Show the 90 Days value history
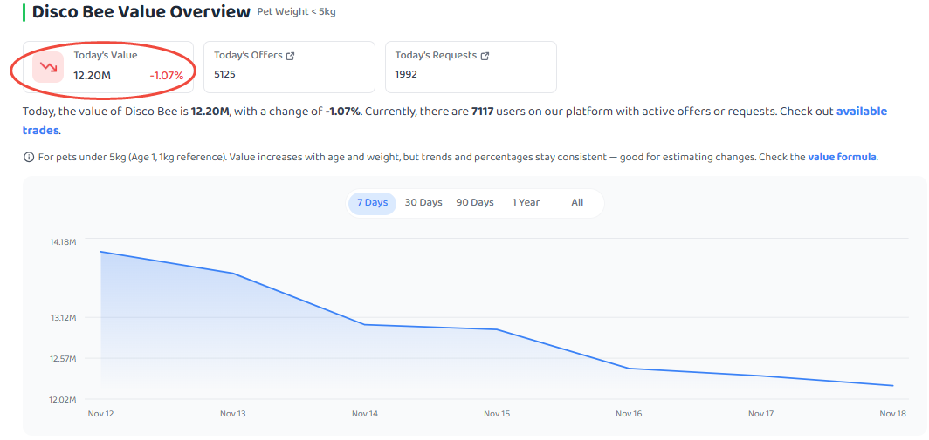This screenshot has height=440, width=929. point(475,202)
